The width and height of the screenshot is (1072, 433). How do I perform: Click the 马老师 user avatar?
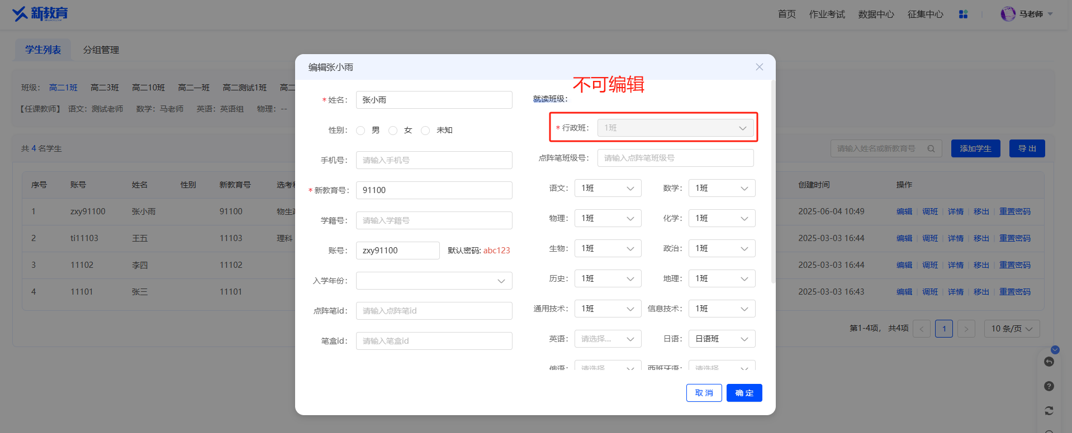1008,14
